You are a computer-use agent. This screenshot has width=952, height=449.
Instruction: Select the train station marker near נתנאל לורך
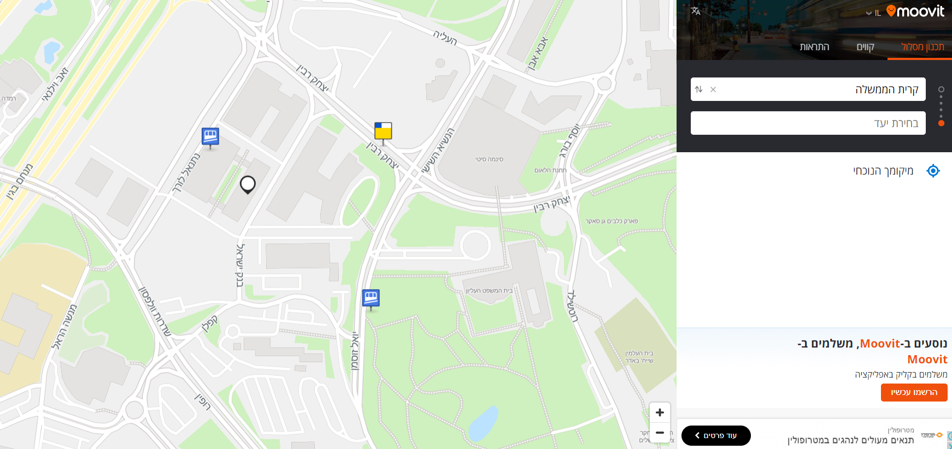point(210,136)
